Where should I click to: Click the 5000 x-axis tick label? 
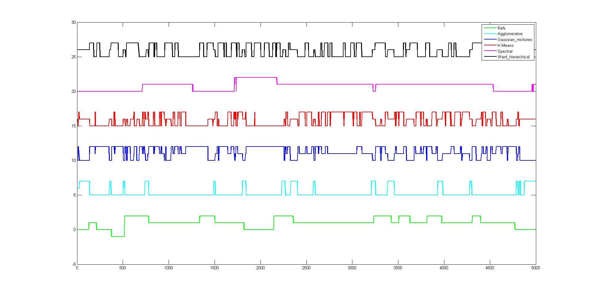[x=536, y=268]
